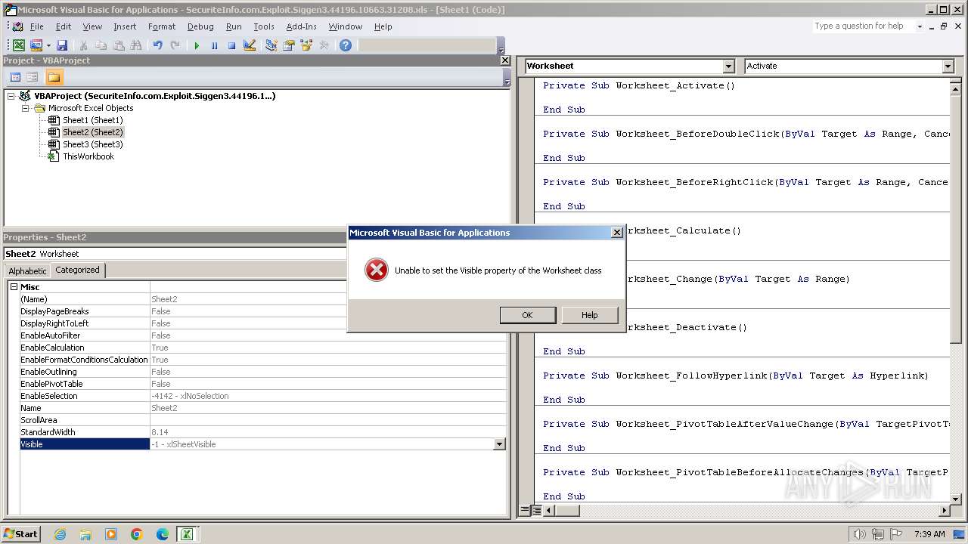Open the Insert menu
The width and height of the screenshot is (968, 544).
click(x=125, y=26)
